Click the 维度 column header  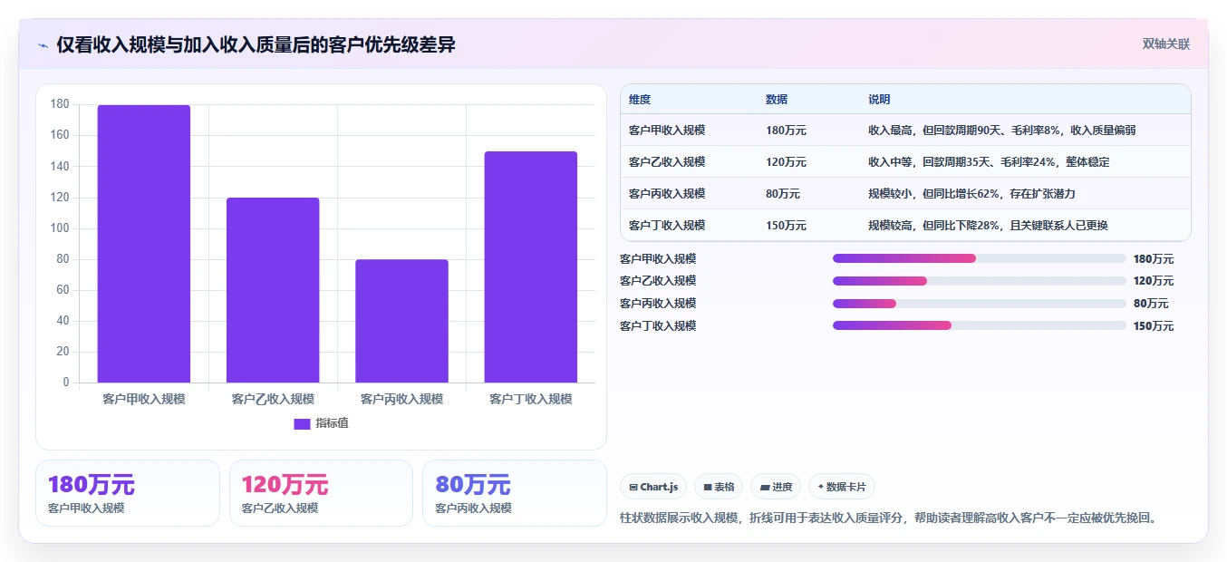point(640,100)
